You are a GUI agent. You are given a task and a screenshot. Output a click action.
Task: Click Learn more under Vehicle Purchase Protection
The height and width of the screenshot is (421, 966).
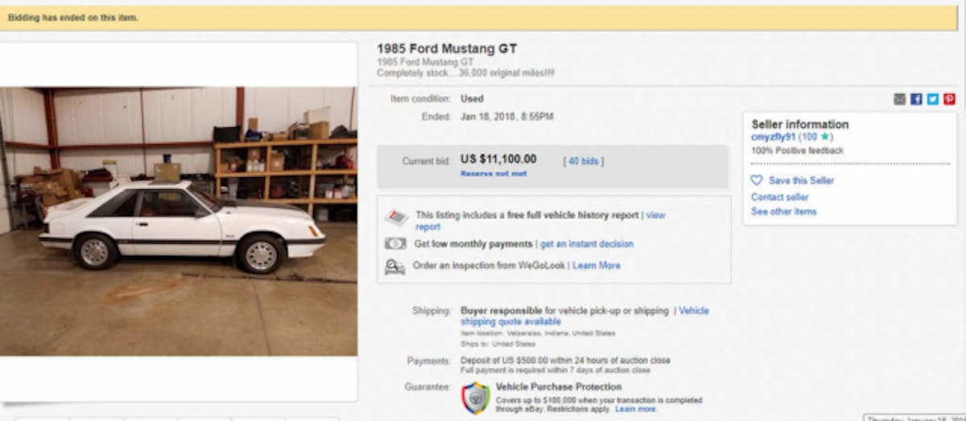click(x=636, y=409)
